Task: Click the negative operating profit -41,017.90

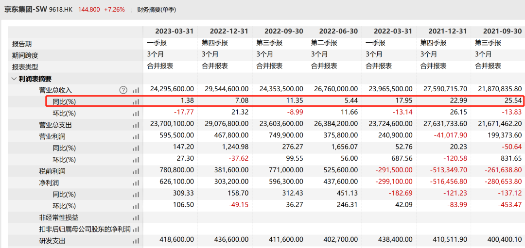Action: coord(450,135)
